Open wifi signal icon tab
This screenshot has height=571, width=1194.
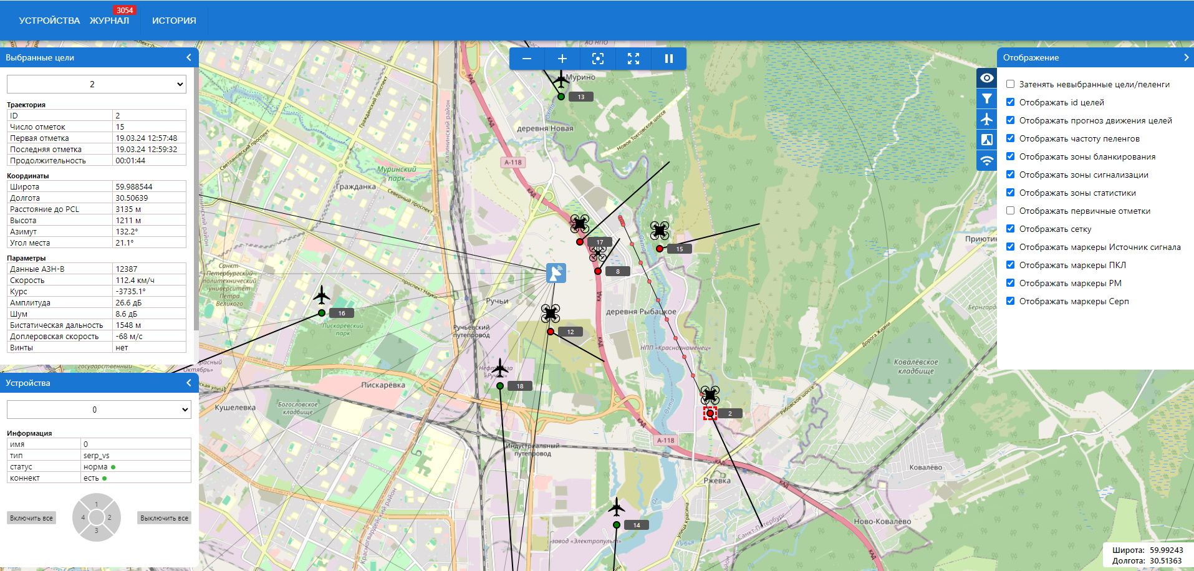986,160
